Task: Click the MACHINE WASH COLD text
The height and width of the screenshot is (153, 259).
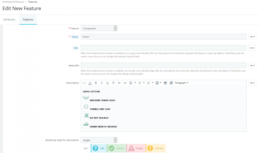Action: [102, 100]
